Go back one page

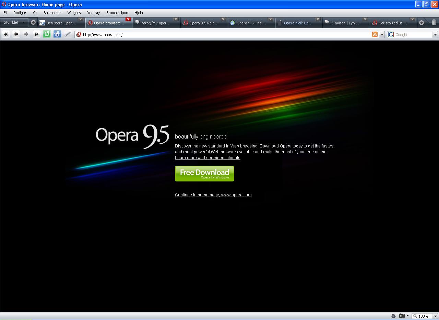16,34
